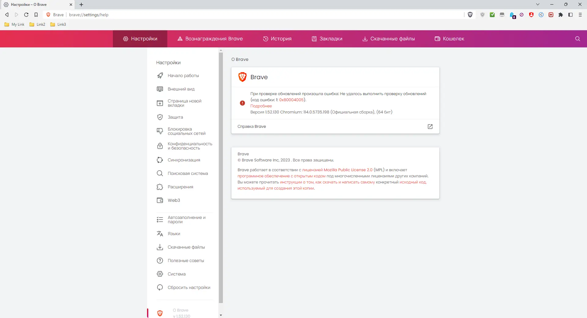
Task: Open a new tab with plus button
Action: tap(81, 5)
